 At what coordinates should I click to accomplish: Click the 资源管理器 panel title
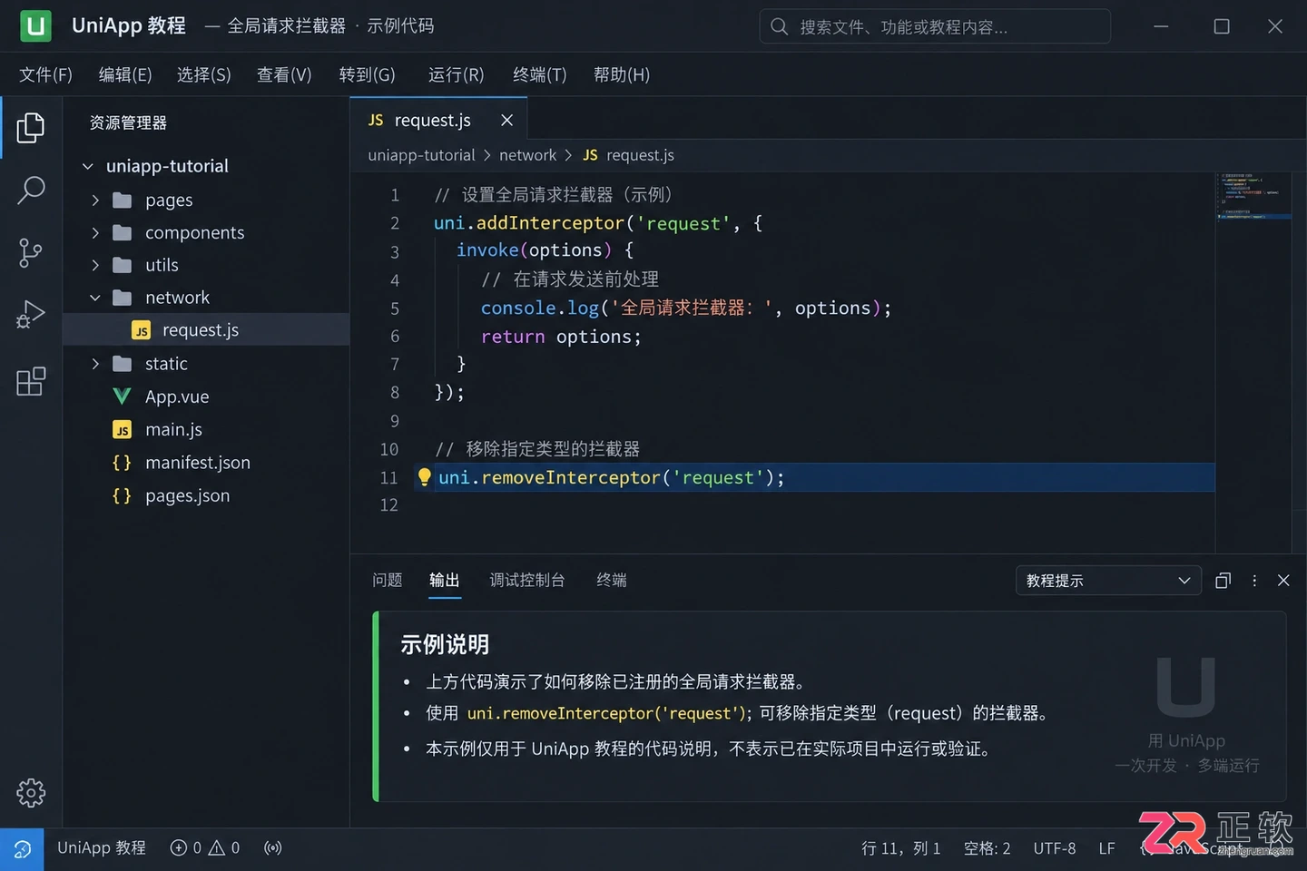click(x=128, y=122)
